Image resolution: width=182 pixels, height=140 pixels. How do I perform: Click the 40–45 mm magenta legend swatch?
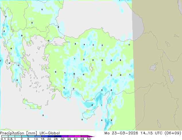click(78, 136)
